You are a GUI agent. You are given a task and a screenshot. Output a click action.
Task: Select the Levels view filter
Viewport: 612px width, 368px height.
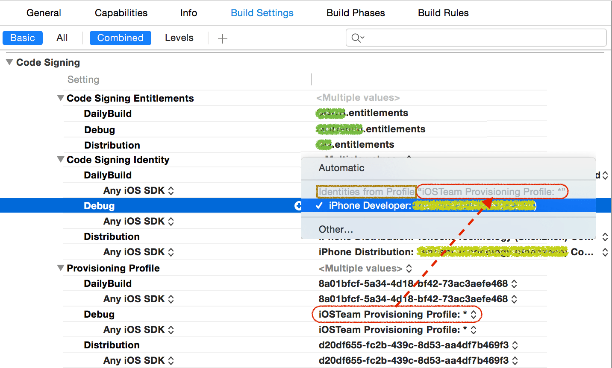click(179, 38)
